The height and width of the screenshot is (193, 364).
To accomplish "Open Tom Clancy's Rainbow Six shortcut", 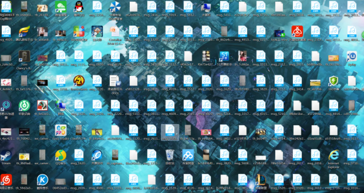I will coord(24,57).
